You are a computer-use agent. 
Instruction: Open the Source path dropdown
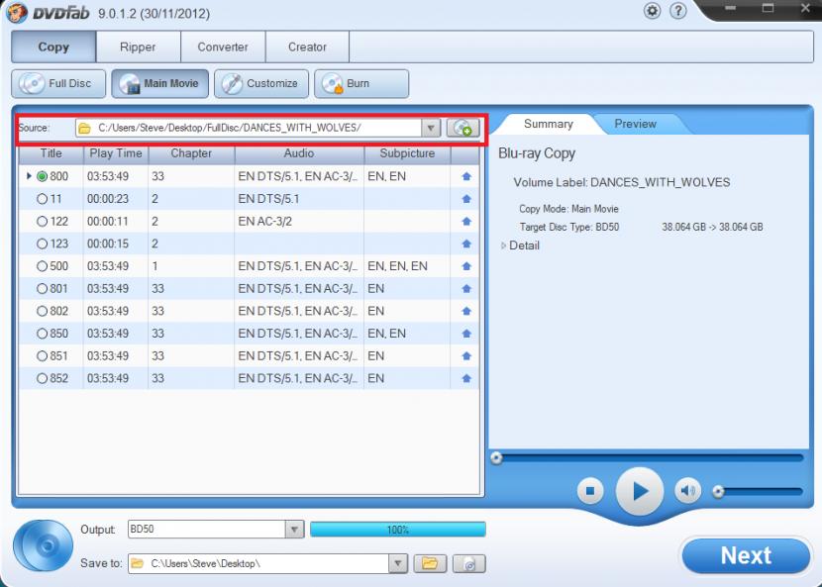[x=431, y=128]
